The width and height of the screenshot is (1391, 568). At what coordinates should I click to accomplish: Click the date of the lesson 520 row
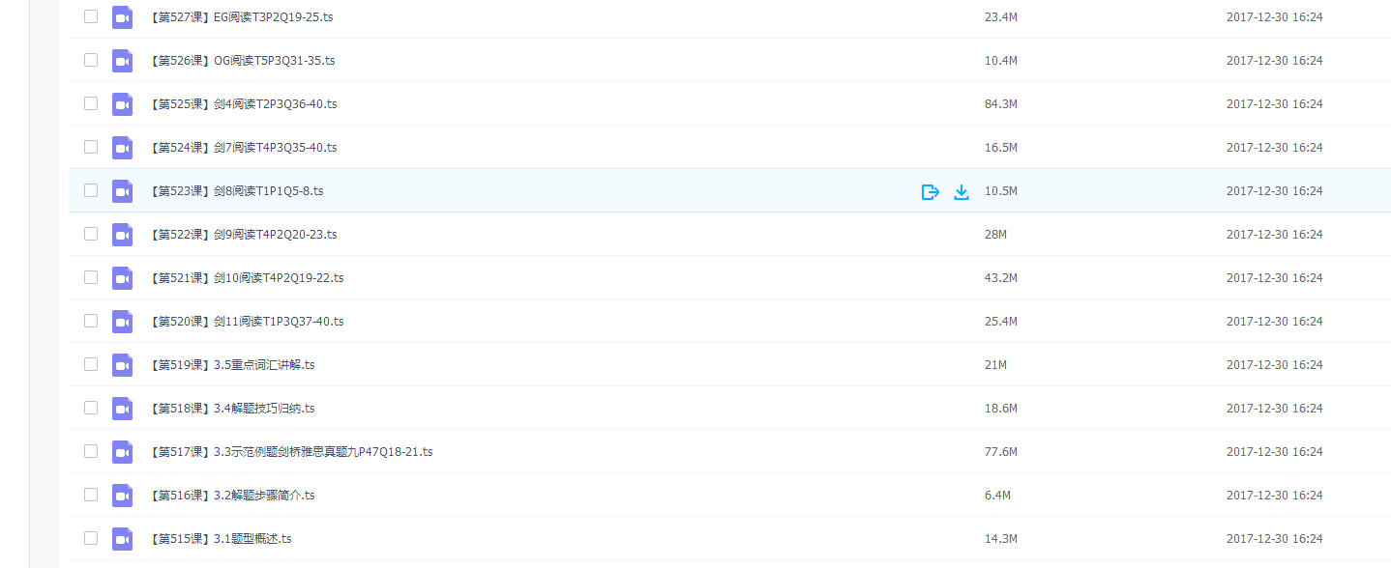(1274, 322)
